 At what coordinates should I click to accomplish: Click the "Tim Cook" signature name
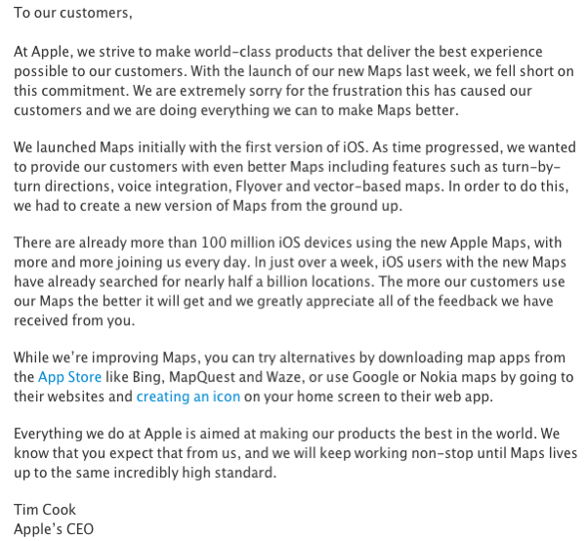coord(45,510)
